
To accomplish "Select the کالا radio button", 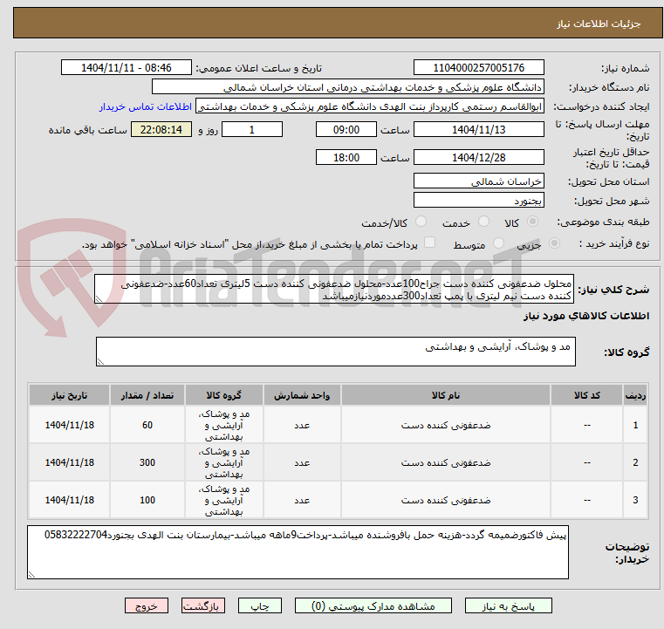I will coord(532,222).
